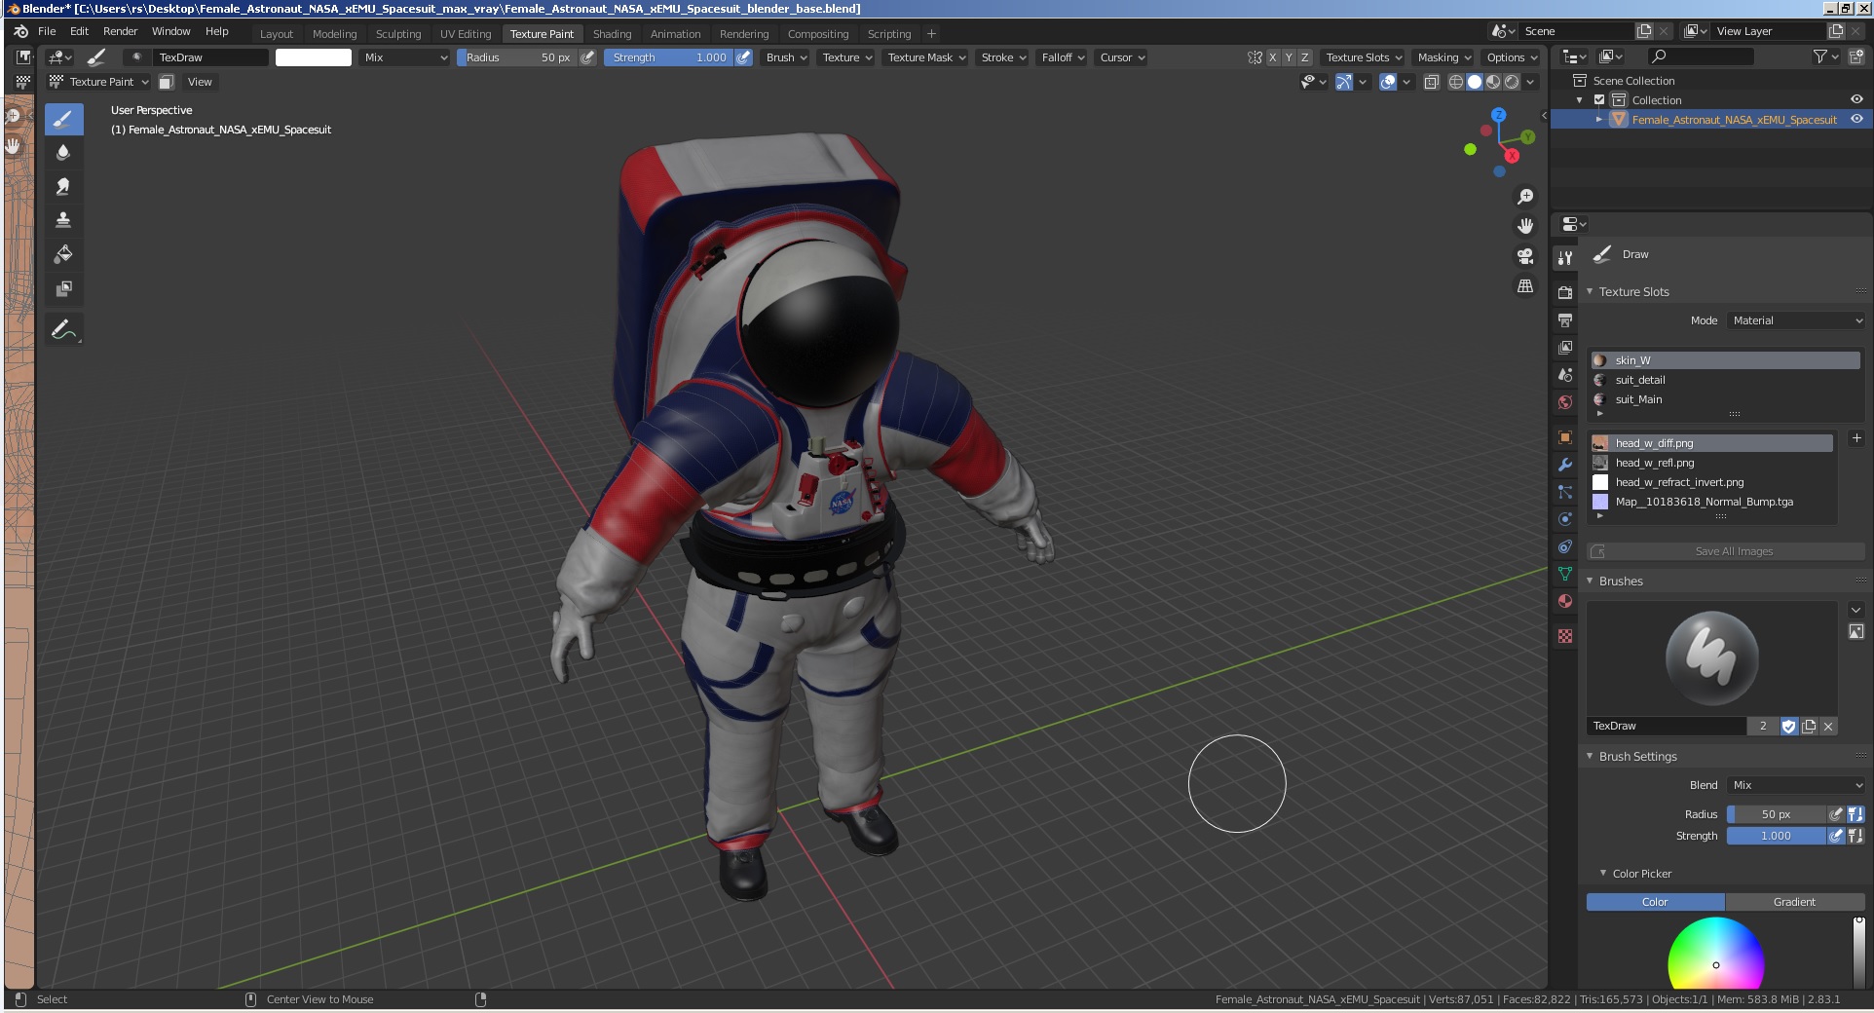Collapse the Texture Slots panel
The height and width of the screenshot is (1013, 1874).
pos(1590,291)
